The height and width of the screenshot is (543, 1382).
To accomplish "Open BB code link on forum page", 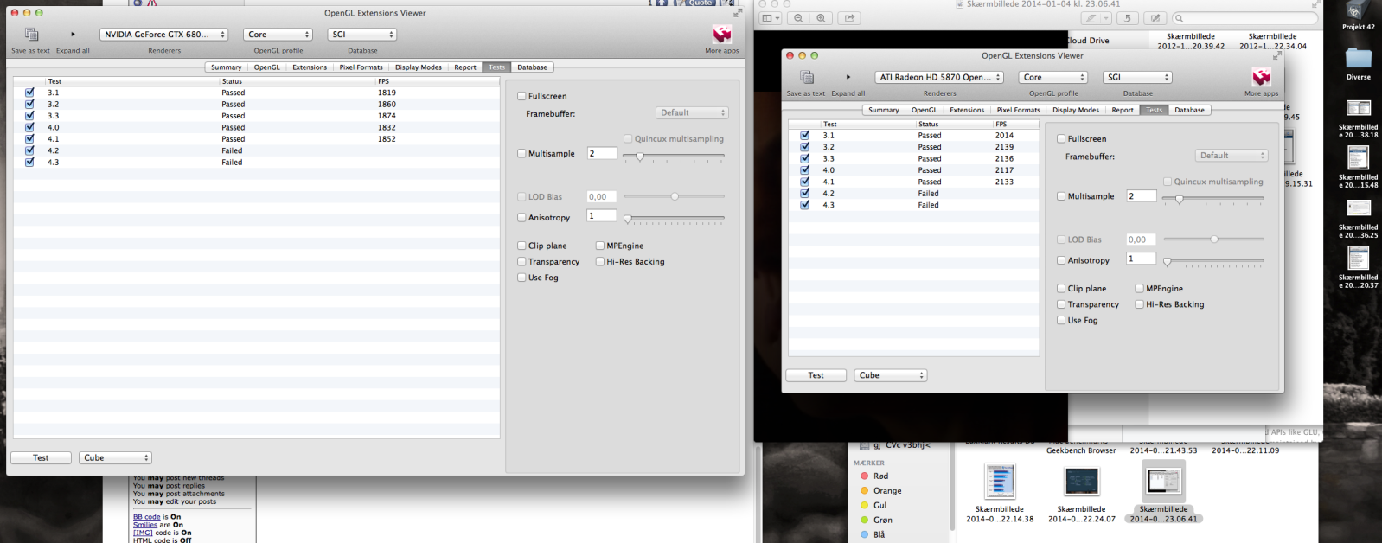I will pyautogui.click(x=147, y=517).
